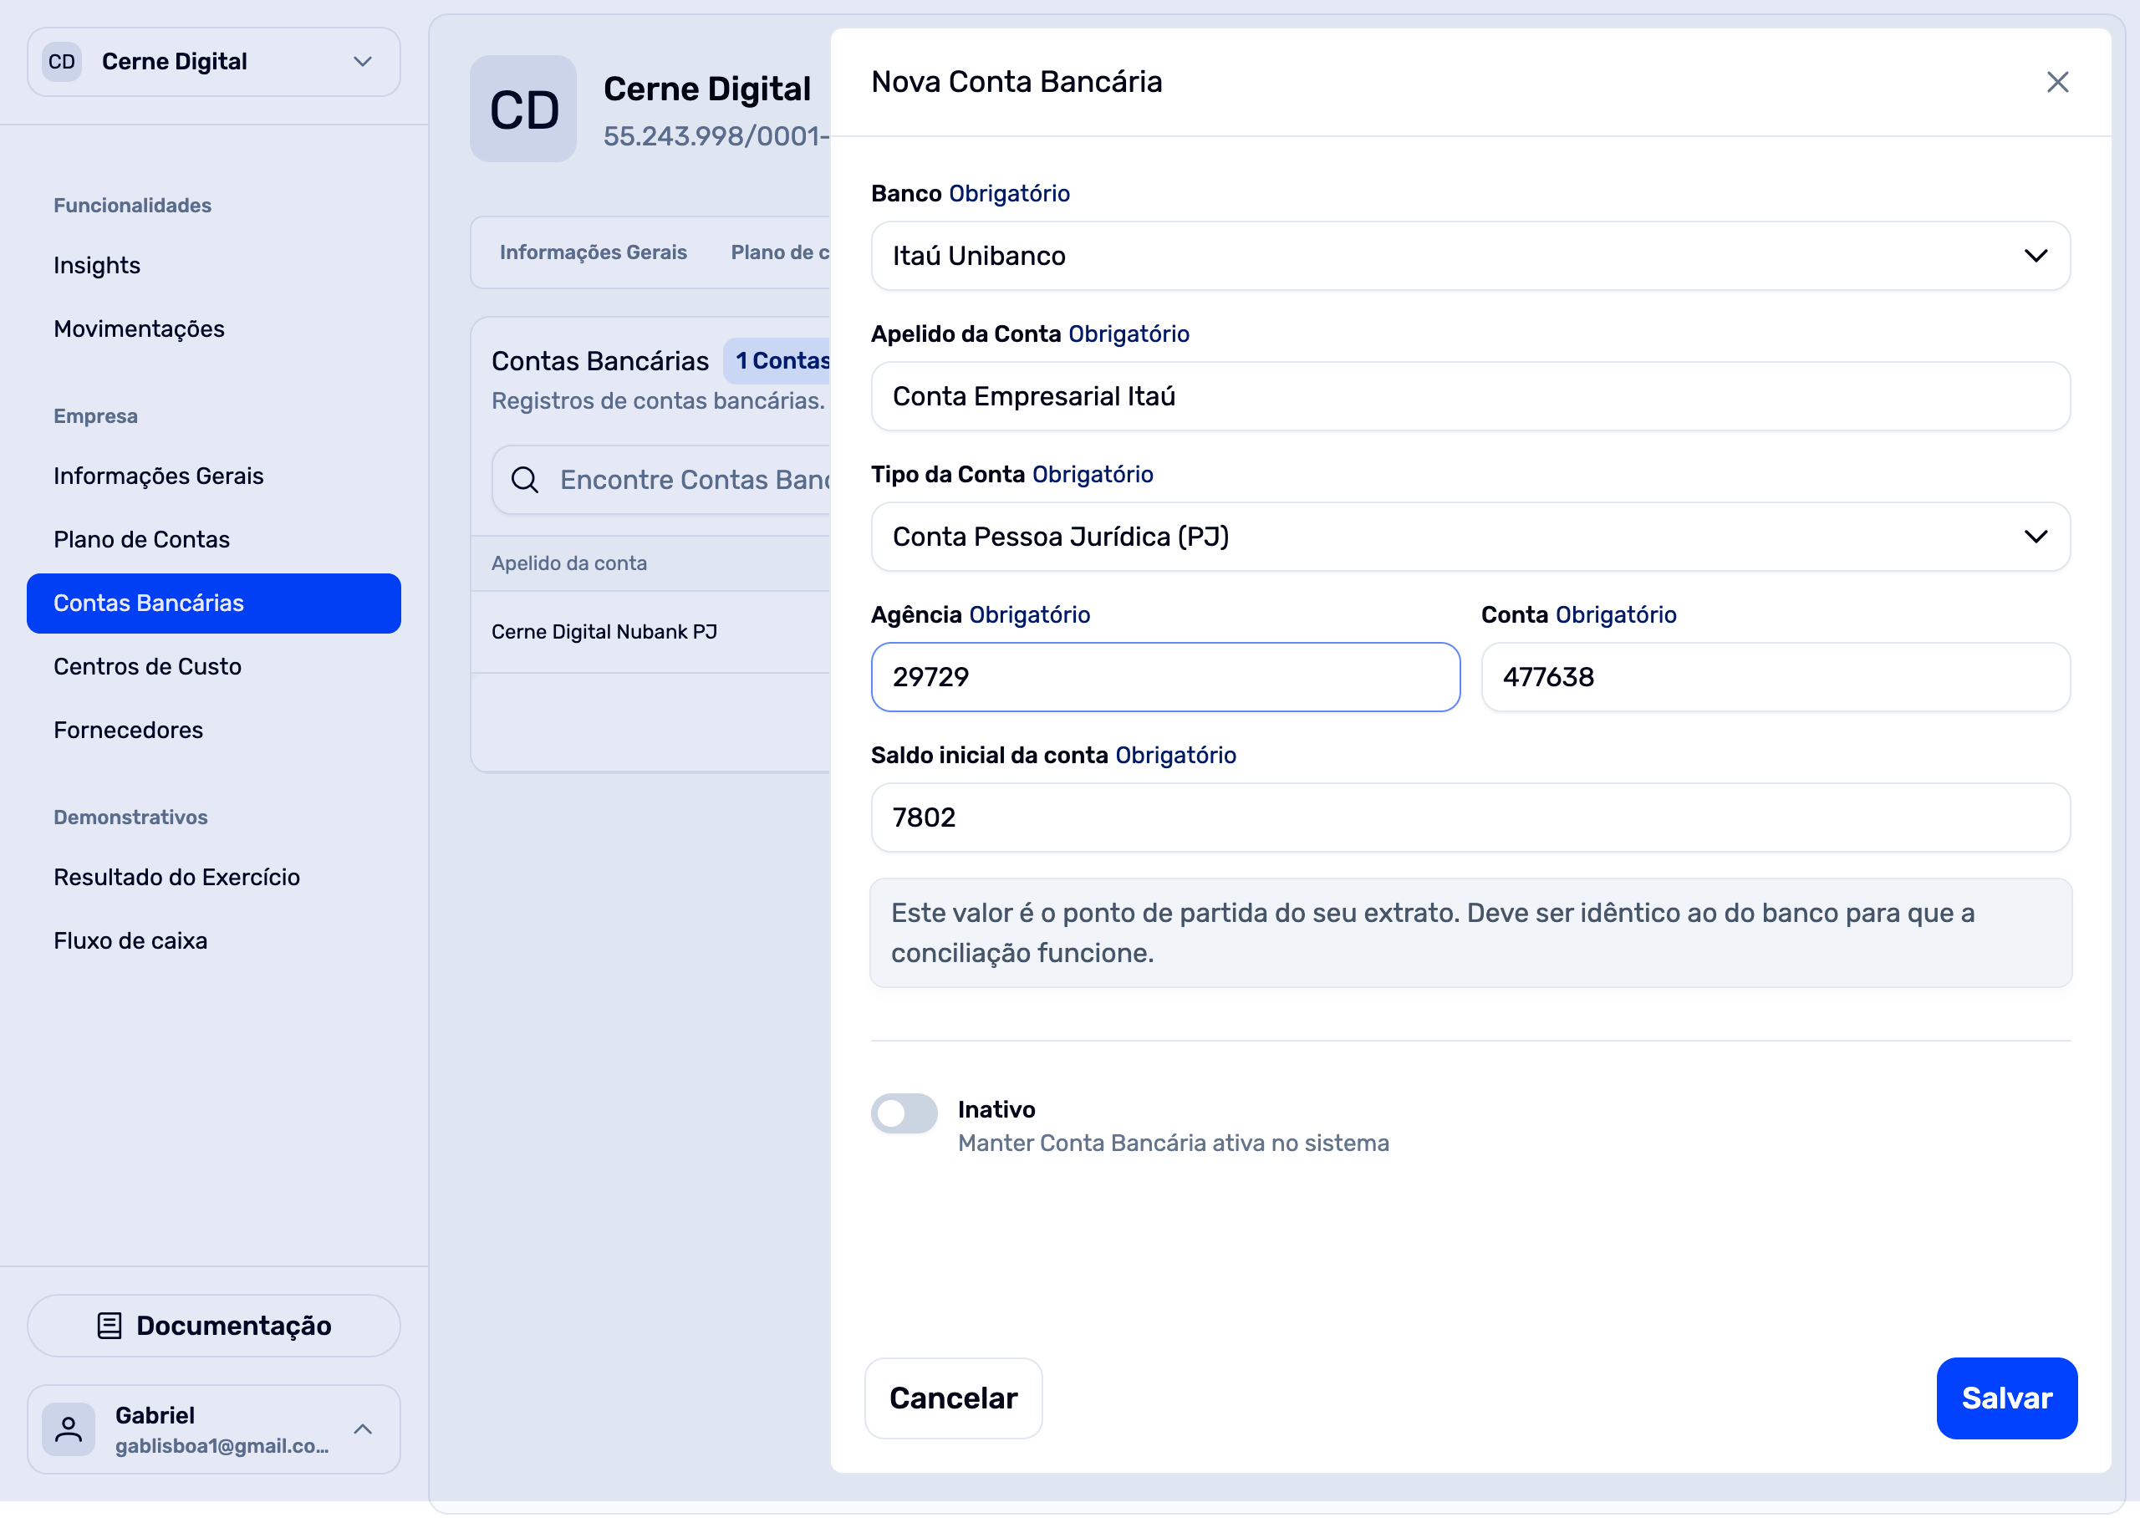This screenshot has height=1528, width=2140.
Task: Open Centros de Custo in the sidebar
Action: (148, 666)
